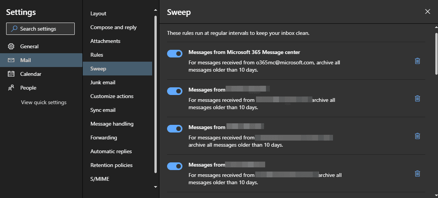438x198 pixels.
Task: Toggle off the second sweep rule
Action: coord(175,91)
